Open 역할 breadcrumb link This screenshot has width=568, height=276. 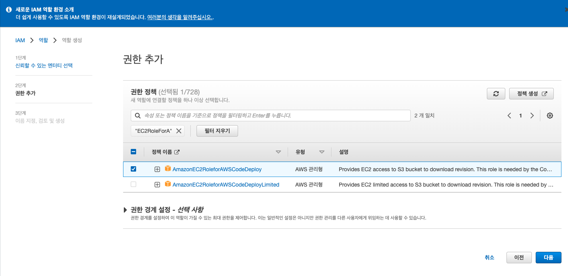43,40
